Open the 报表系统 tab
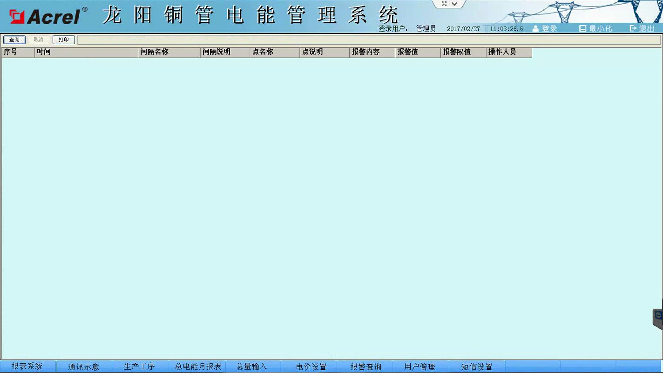663x373 pixels. (27, 366)
